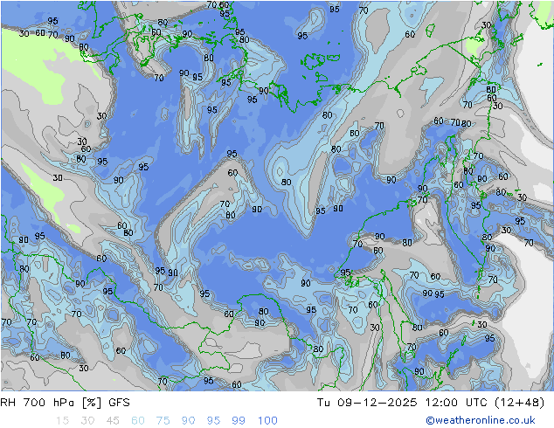Select the legend value 100
554x428 pixels.
point(267,420)
